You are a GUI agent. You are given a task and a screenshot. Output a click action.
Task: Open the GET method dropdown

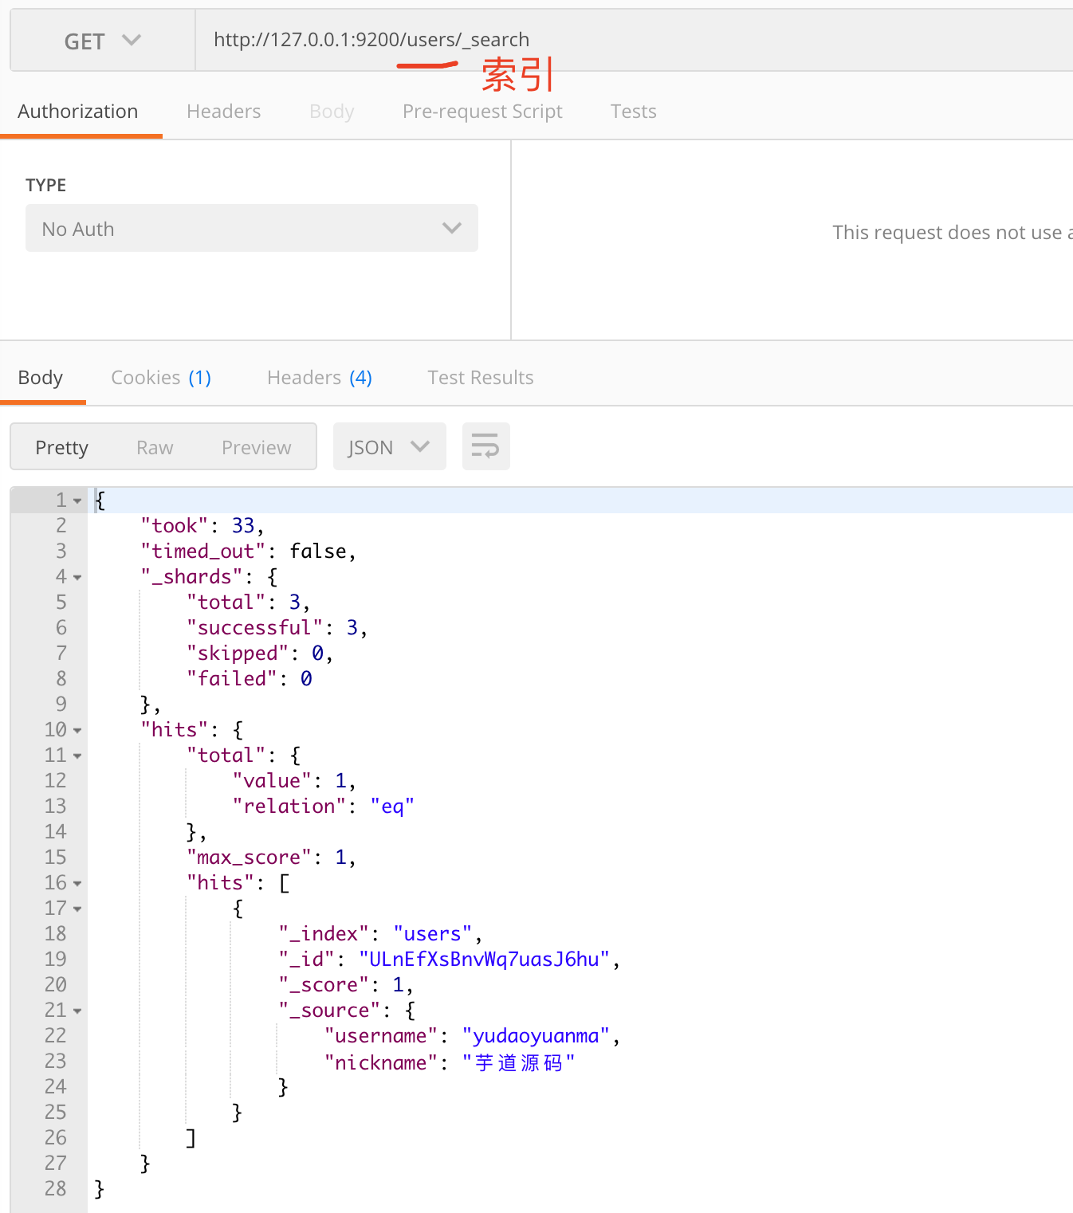(x=102, y=41)
